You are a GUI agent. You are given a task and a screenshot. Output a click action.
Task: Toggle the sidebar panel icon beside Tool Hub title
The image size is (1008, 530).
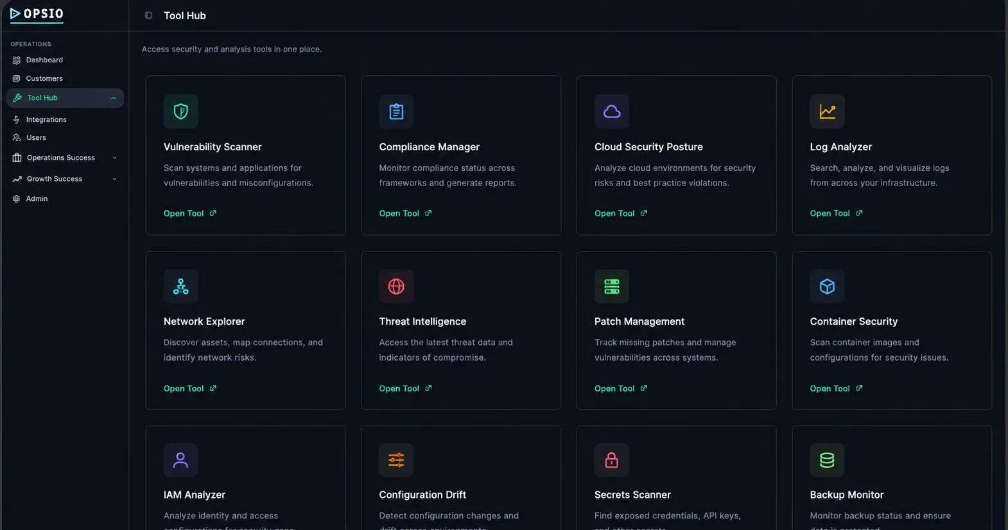click(148, 15)
